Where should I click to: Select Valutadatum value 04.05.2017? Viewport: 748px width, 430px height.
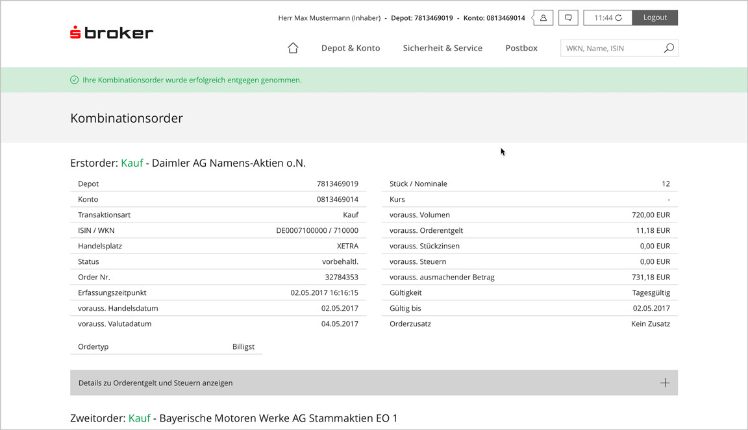tap(340, 324)
